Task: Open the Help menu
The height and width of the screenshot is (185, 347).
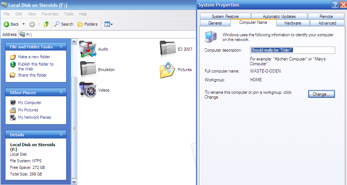Action: pos(83,14)
